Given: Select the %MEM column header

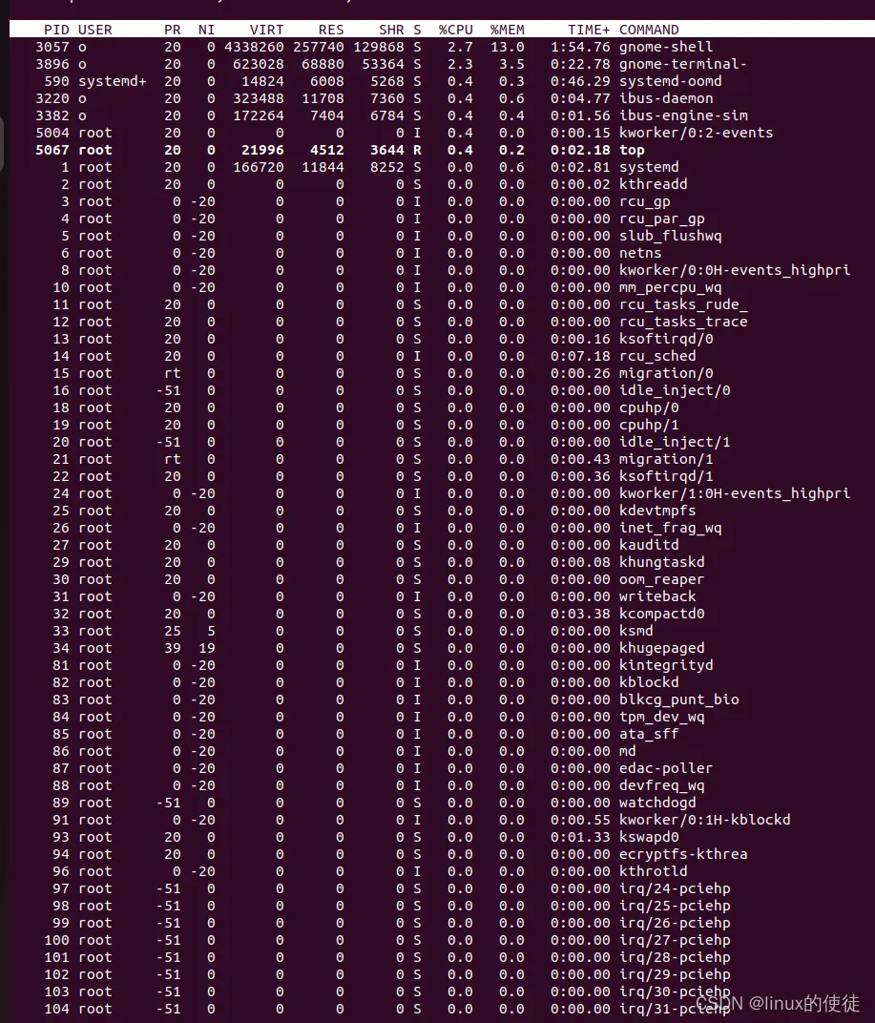Looking at the screenshot, I should click(x=507, y=30).
